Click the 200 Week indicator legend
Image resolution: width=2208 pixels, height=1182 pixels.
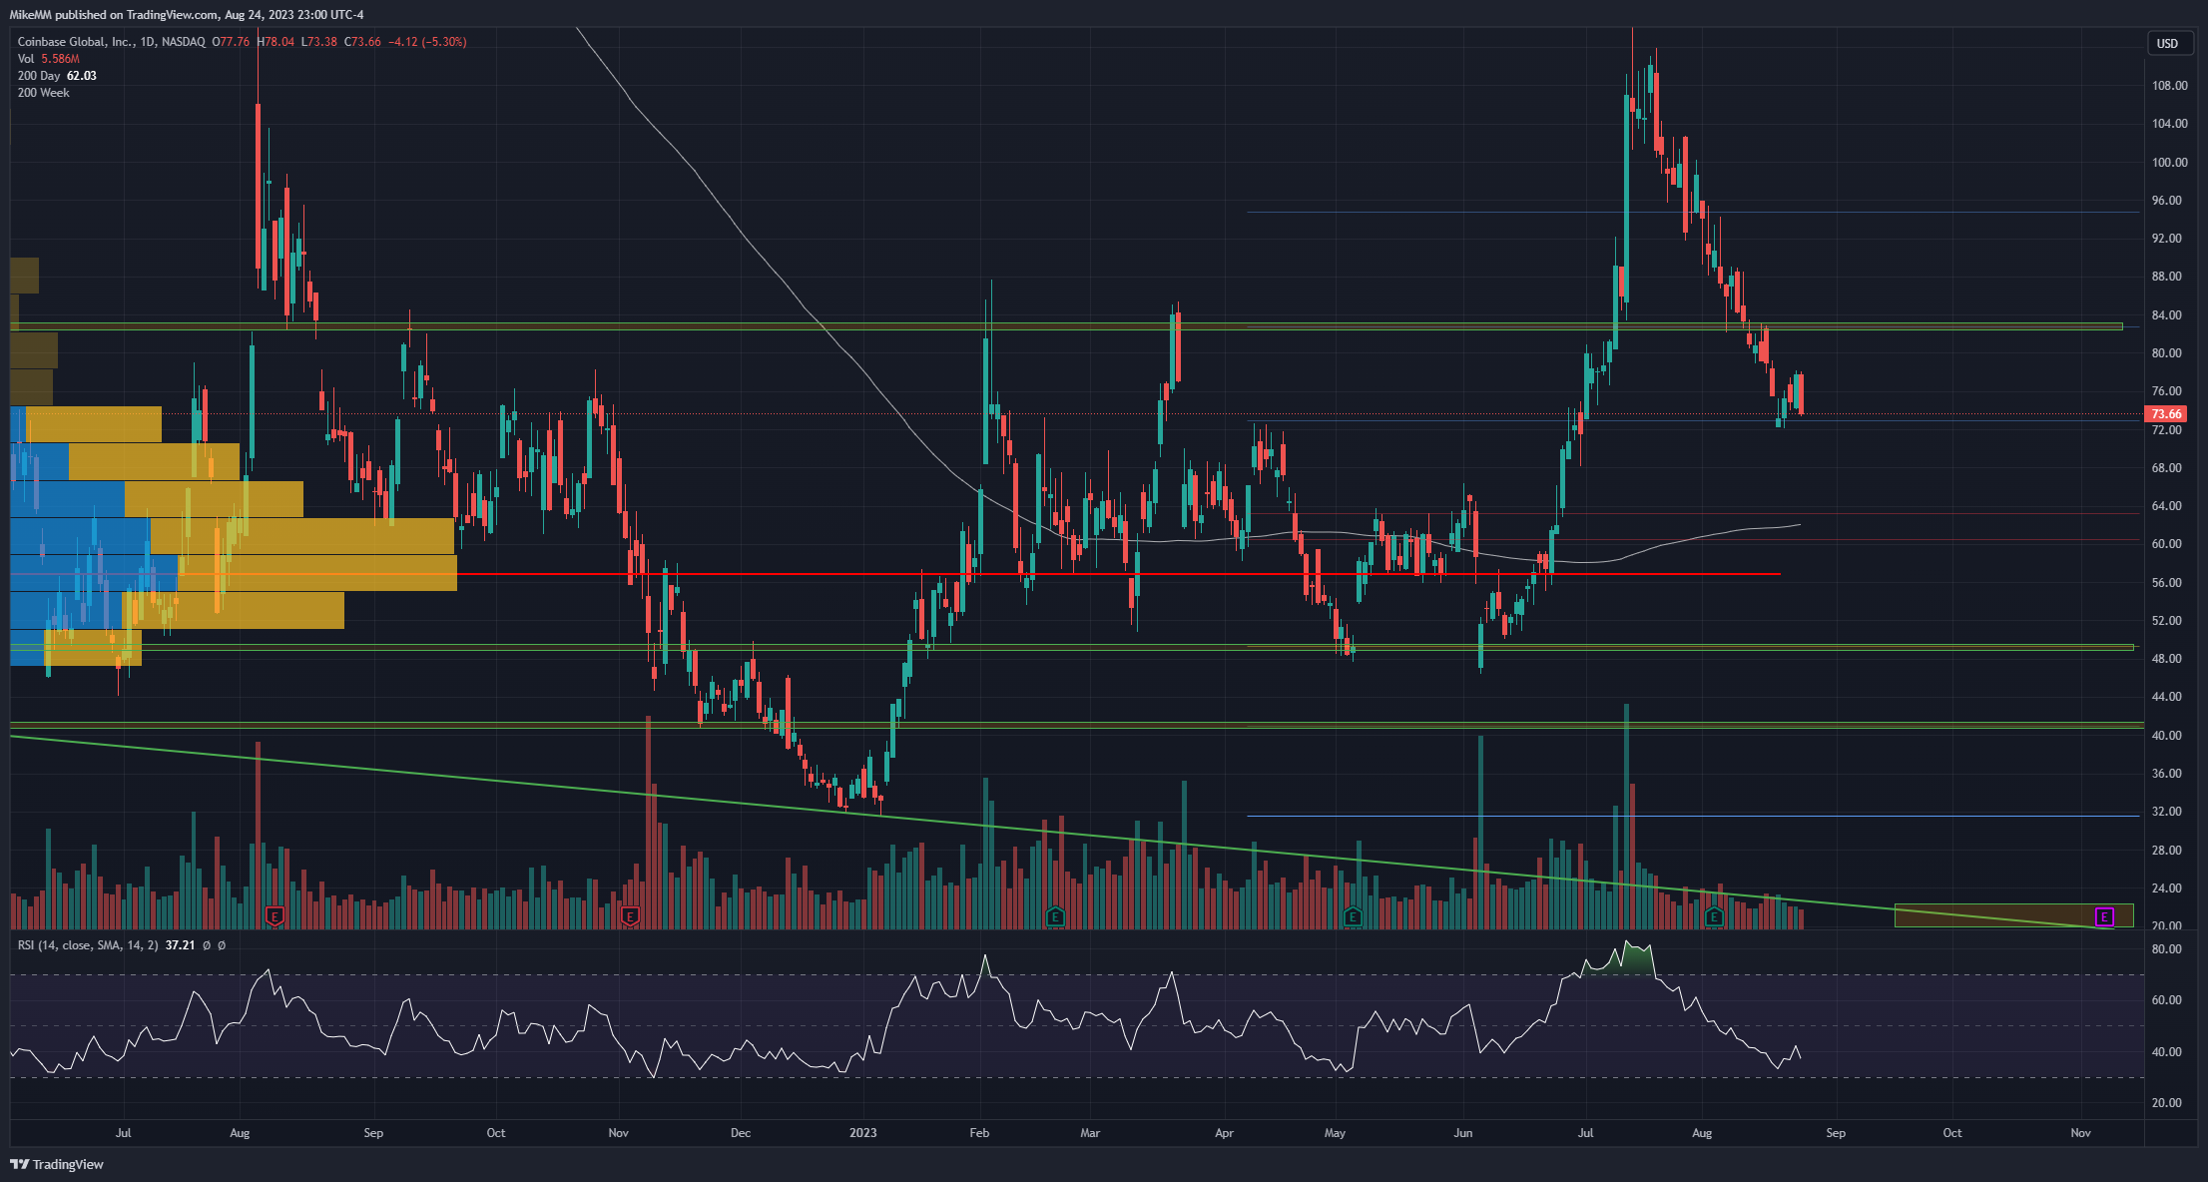44,93
